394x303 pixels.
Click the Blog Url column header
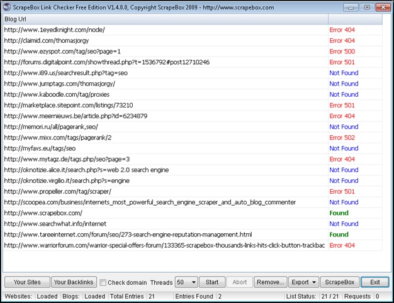[x=166, y=19]
